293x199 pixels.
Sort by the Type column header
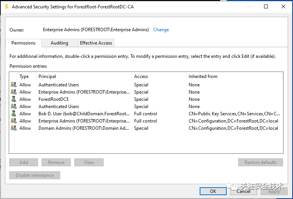coord(26,76)
